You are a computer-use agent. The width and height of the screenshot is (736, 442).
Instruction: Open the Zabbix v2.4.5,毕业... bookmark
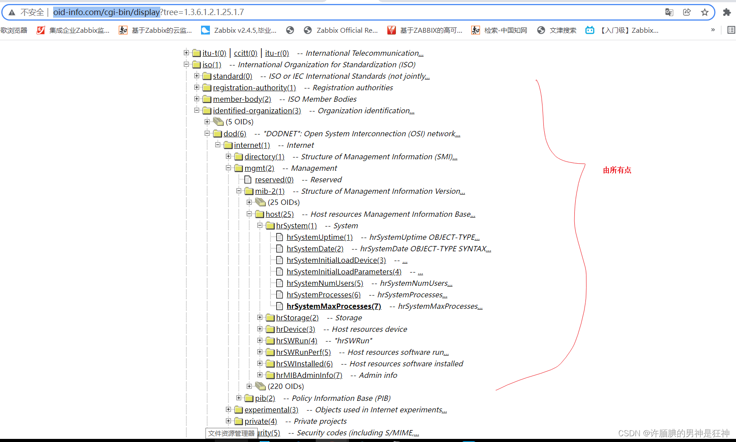(239, 30)
